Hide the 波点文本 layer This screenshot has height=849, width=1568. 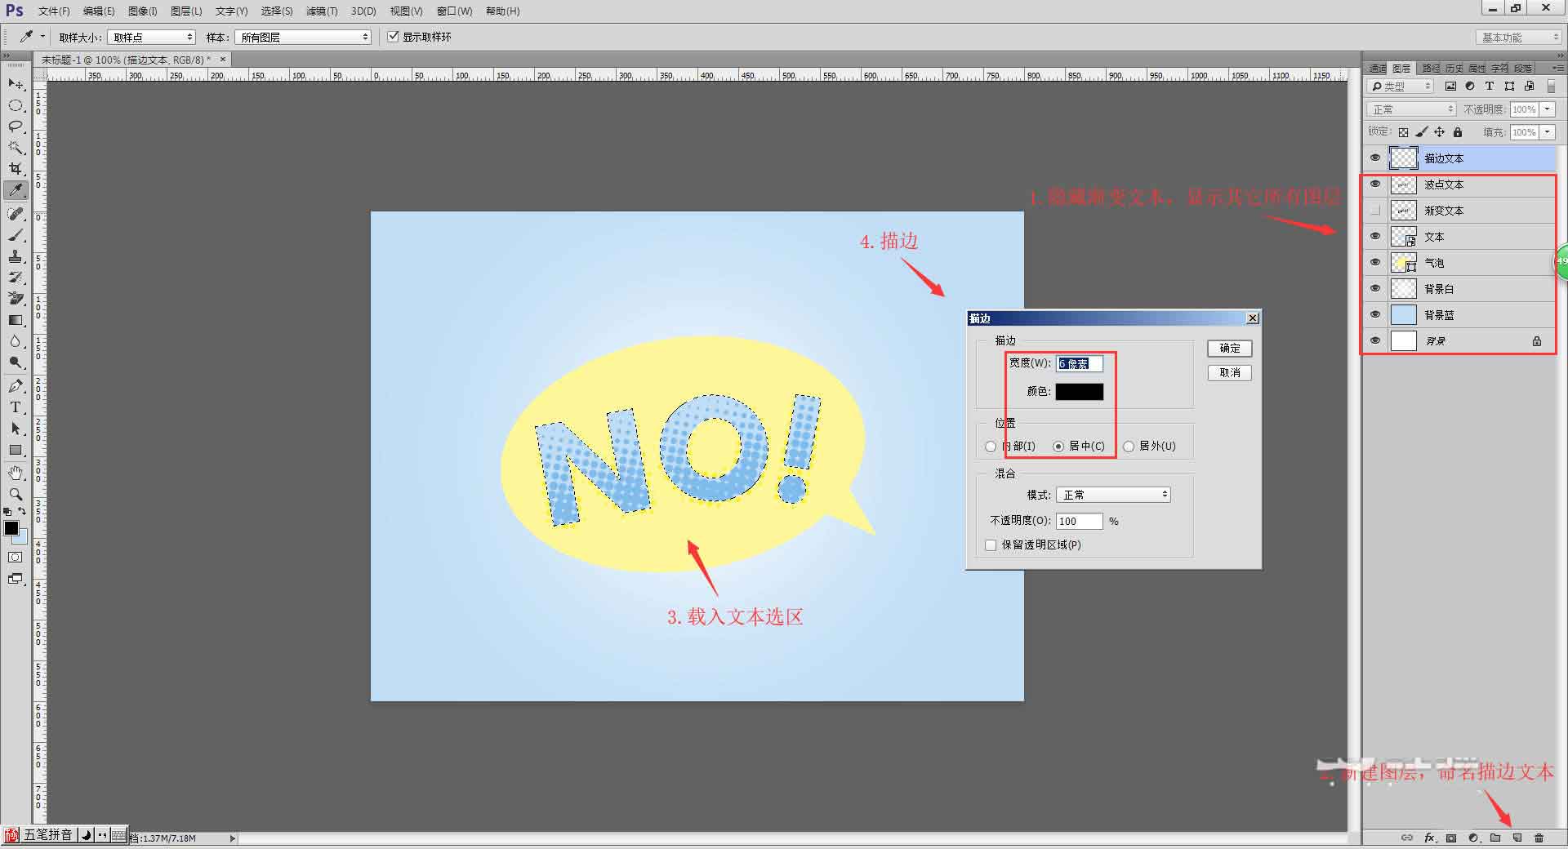point(1375,184)
